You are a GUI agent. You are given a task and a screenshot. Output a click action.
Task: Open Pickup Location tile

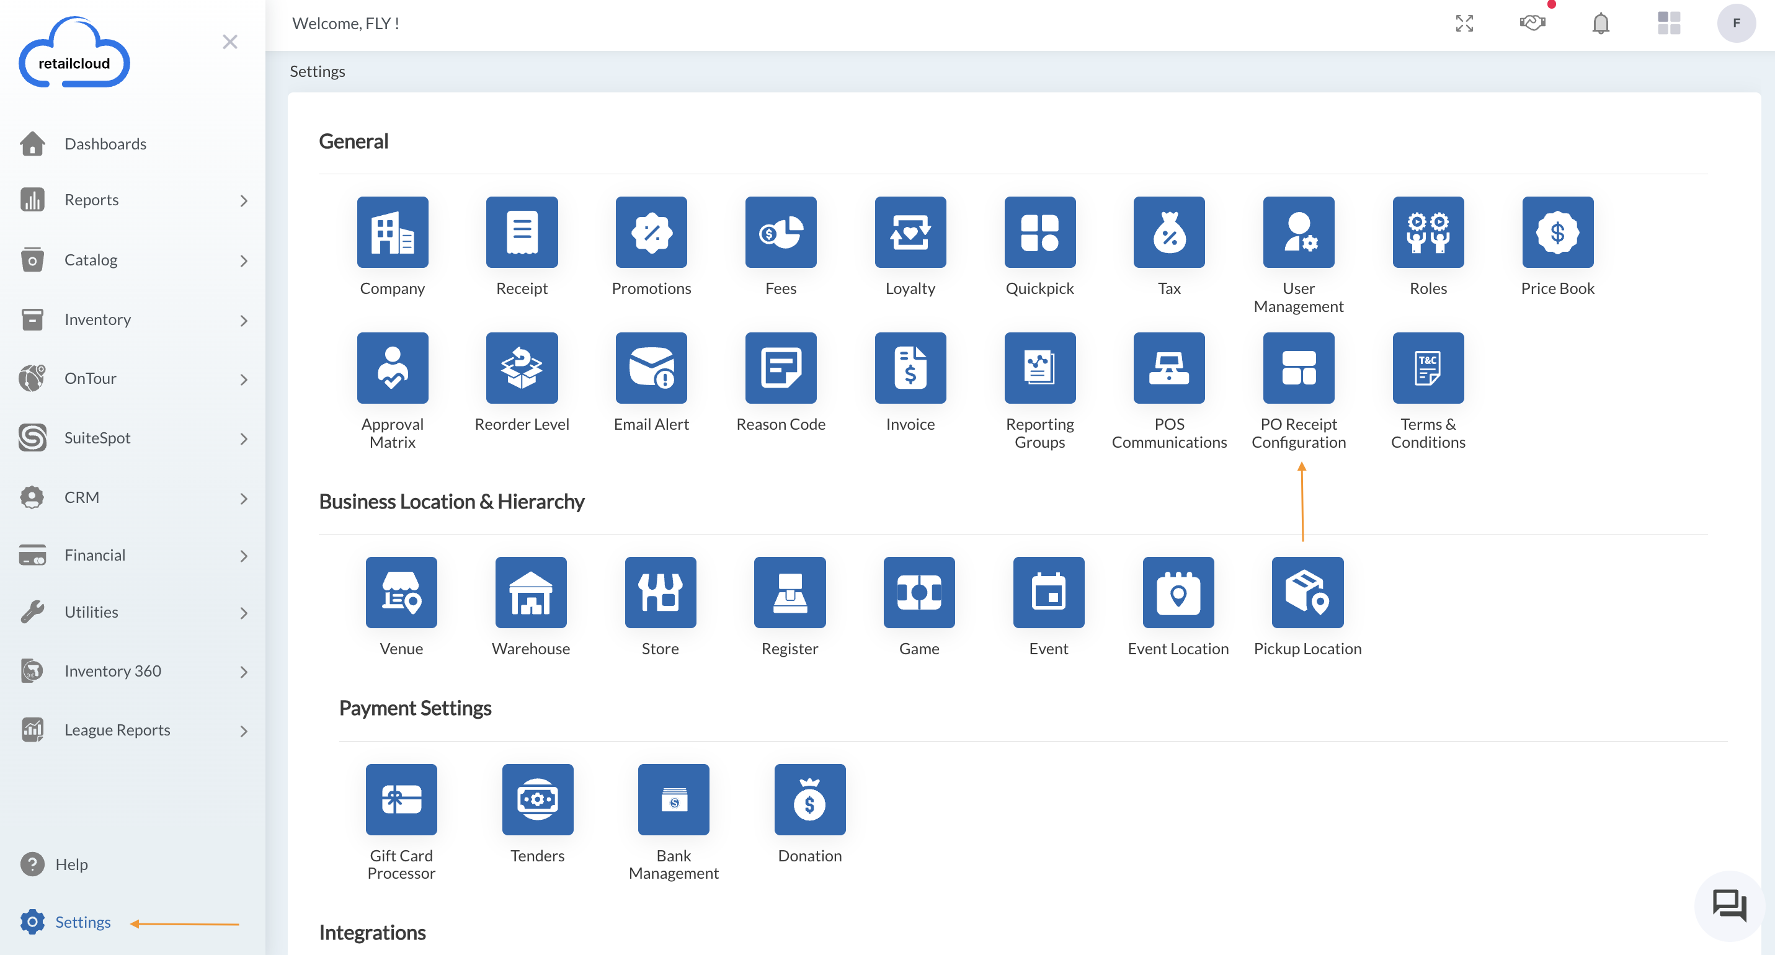1308,593
